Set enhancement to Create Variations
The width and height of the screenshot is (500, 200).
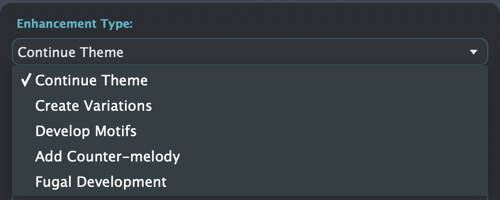[250, 106]
